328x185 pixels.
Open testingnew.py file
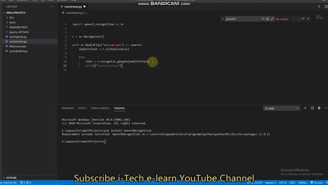pyautogui.click(x=18, y=36)
